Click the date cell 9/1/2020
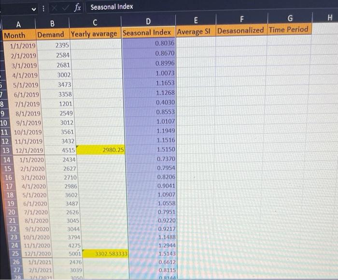338x280 pixels. 36,229
